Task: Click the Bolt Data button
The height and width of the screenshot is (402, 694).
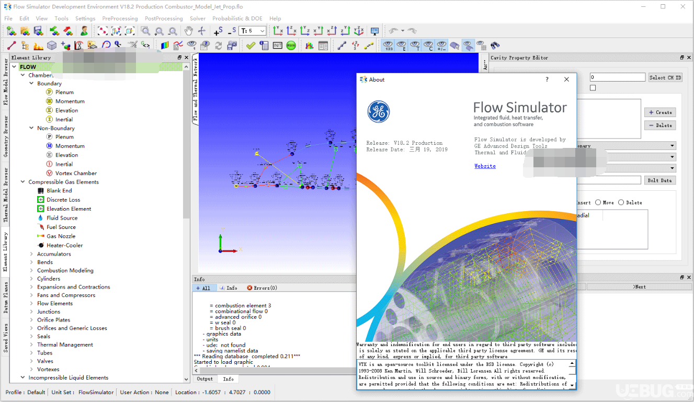Action: coord(660,180)
